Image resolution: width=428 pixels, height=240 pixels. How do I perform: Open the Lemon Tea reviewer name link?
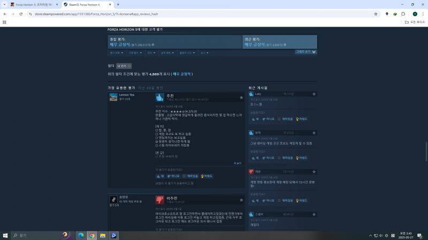[127, 95]
